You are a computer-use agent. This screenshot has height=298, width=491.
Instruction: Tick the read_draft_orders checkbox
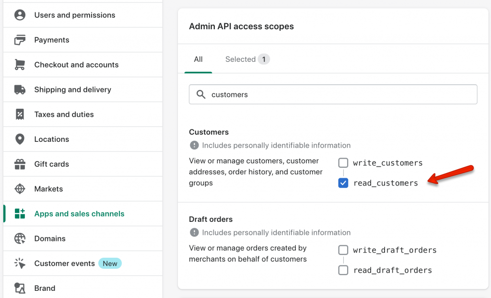(x=343, y=270)
